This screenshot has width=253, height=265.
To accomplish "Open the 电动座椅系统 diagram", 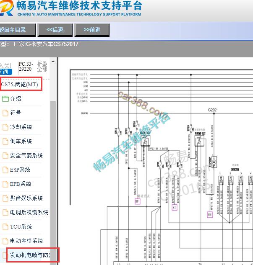I will pyautogui.click(x=26, y=240).
